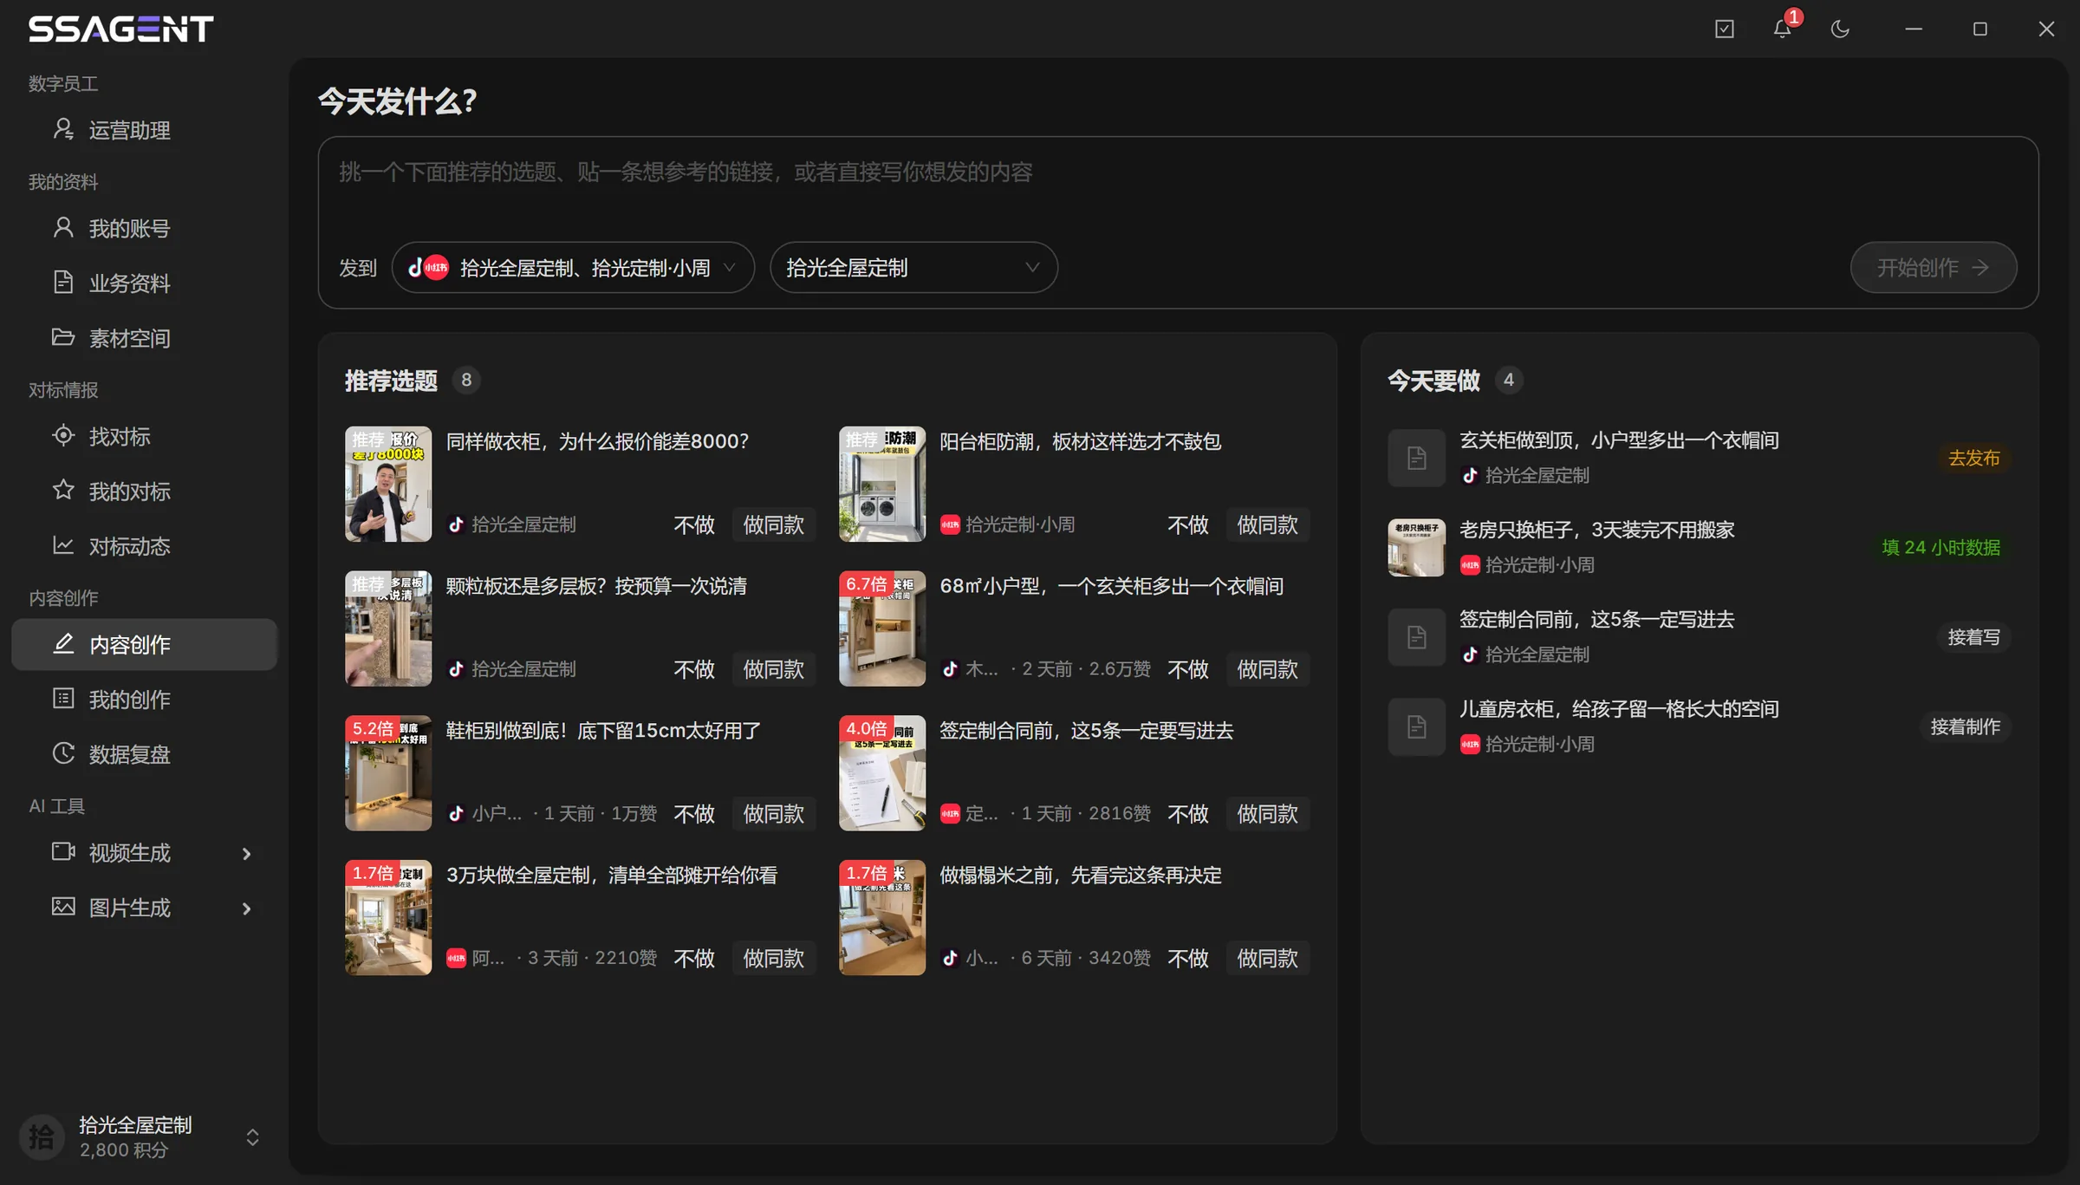The height and width of the screenshot is (1185, 2080).
Task: Click the content idea text input field
Action: [1178, 186]
